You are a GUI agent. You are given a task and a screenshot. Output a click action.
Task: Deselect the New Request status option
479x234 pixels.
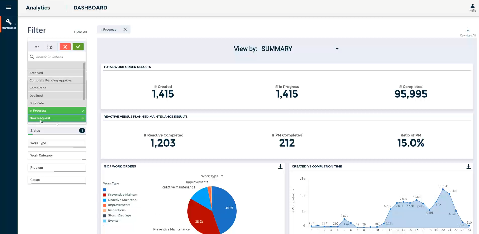click(x=57, y=118)
